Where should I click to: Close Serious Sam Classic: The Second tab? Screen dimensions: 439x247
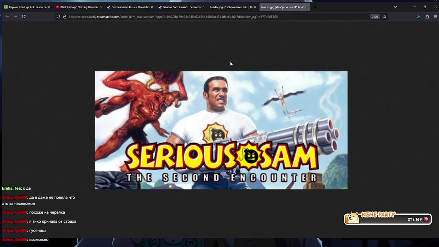[203, 7]
